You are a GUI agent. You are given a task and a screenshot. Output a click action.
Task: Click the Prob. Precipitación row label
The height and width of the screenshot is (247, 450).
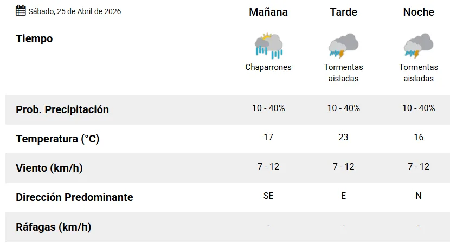[x=62, y=109]
